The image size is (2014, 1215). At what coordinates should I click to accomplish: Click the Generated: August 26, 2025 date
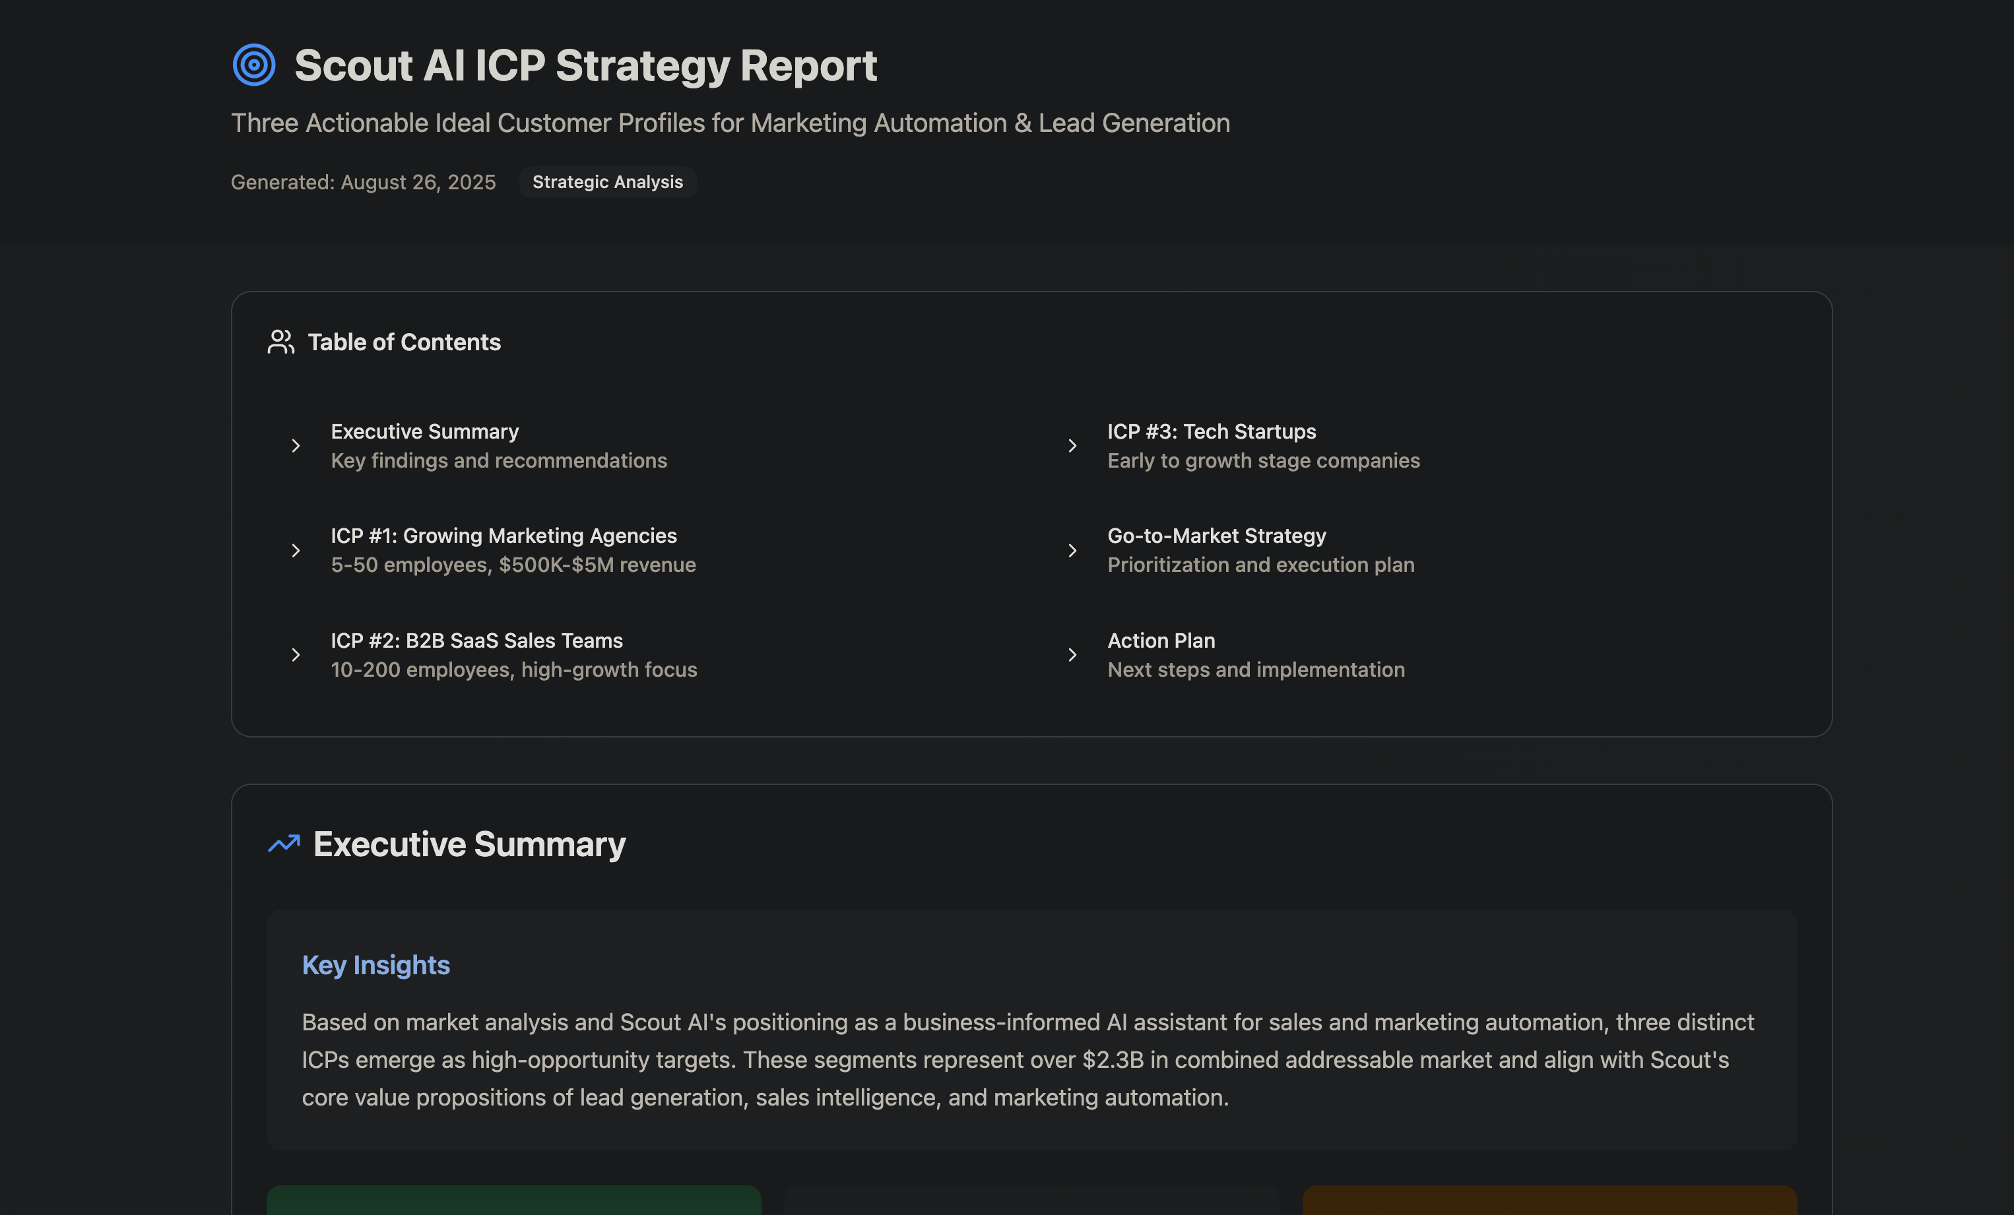363,181
